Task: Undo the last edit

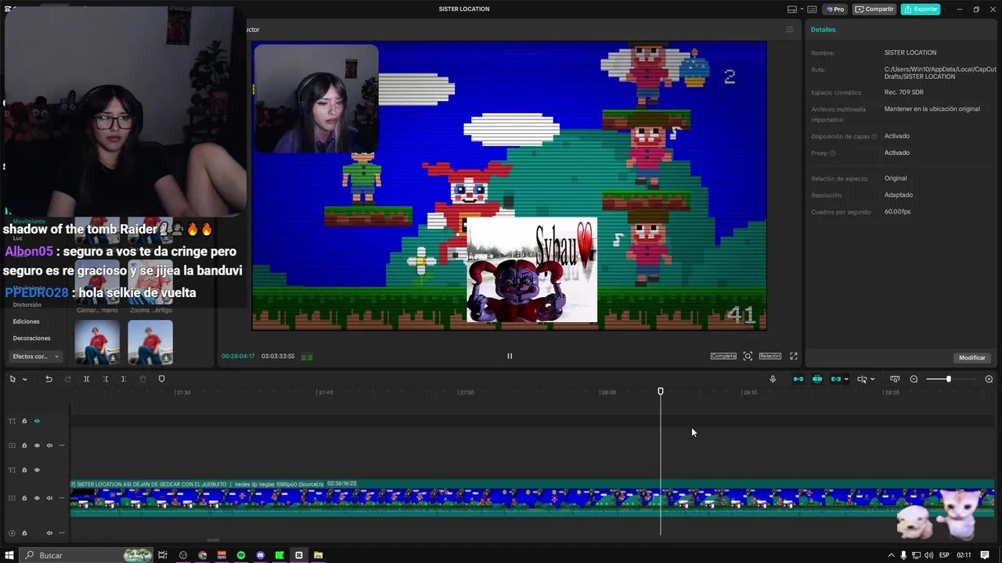Action: [x=49, y=379]
